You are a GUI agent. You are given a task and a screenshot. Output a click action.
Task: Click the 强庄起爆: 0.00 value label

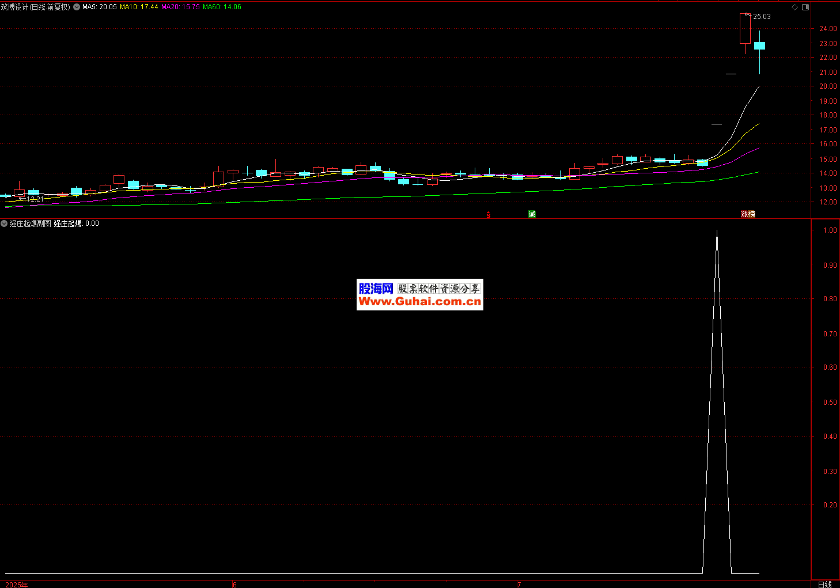point(76,223)
